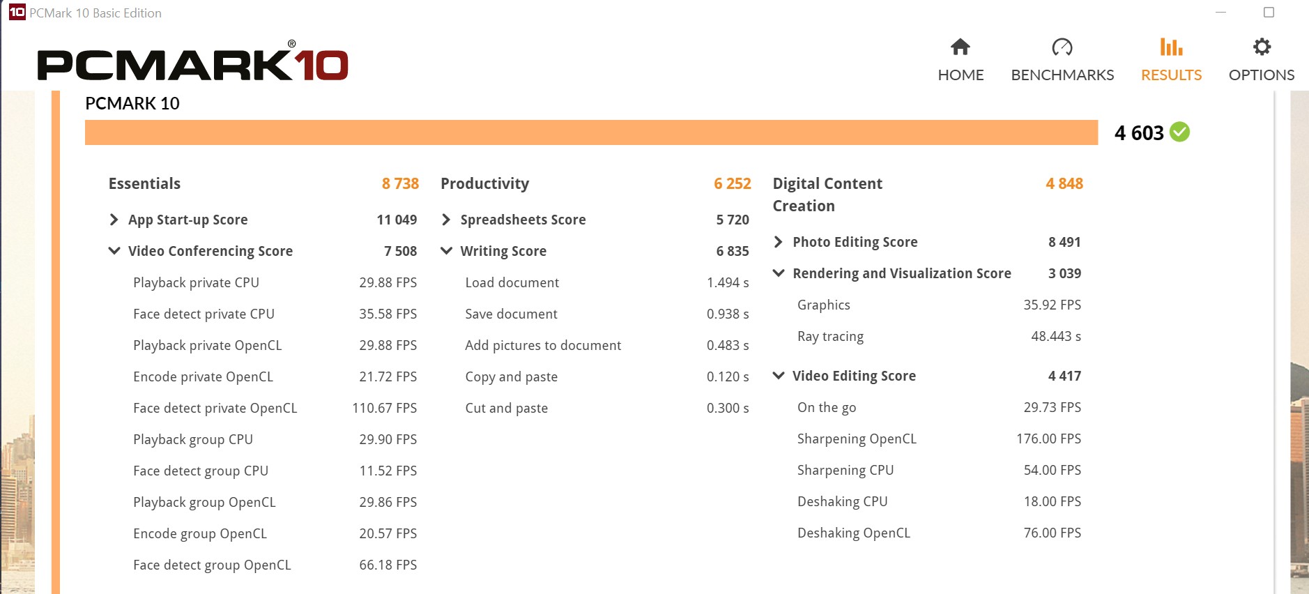Click the overall score 4 603
The image size is (1309, 594).
coord(1139,132)
